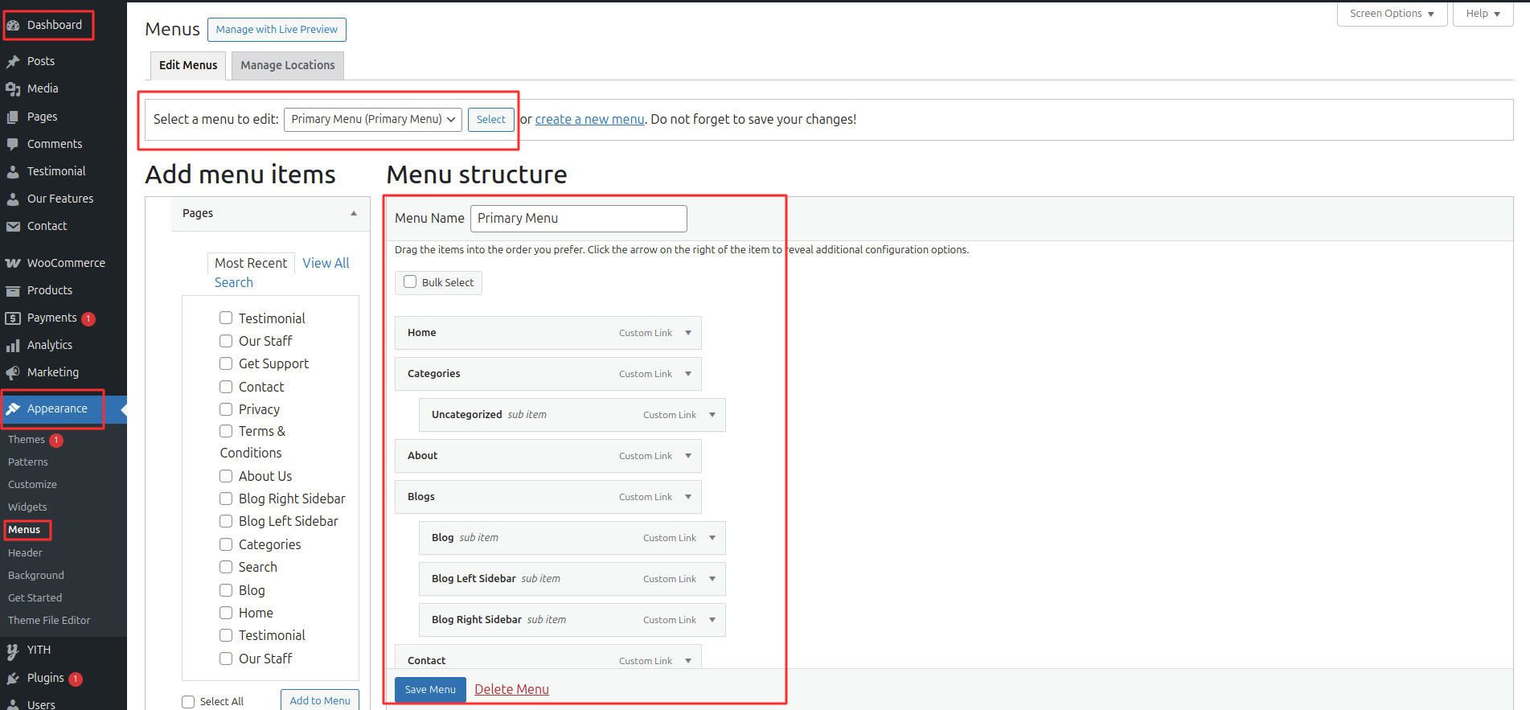1530x710 pixels.
Task: Click the create a new menu link
Action: point(589,119)
